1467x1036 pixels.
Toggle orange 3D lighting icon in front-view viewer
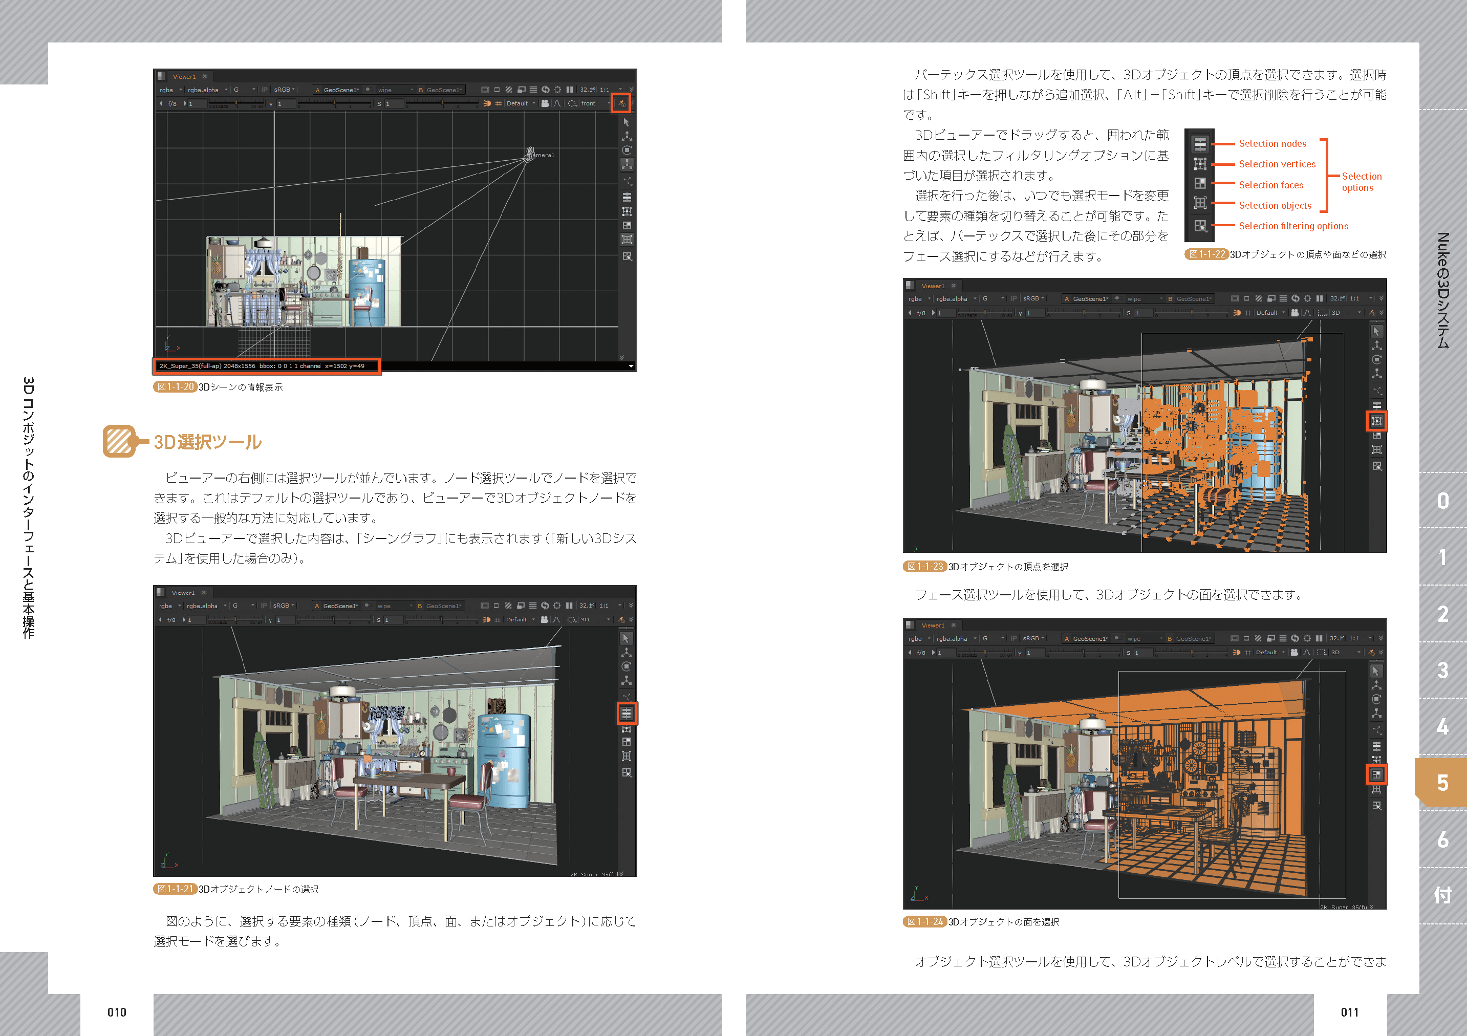[487, 103]
